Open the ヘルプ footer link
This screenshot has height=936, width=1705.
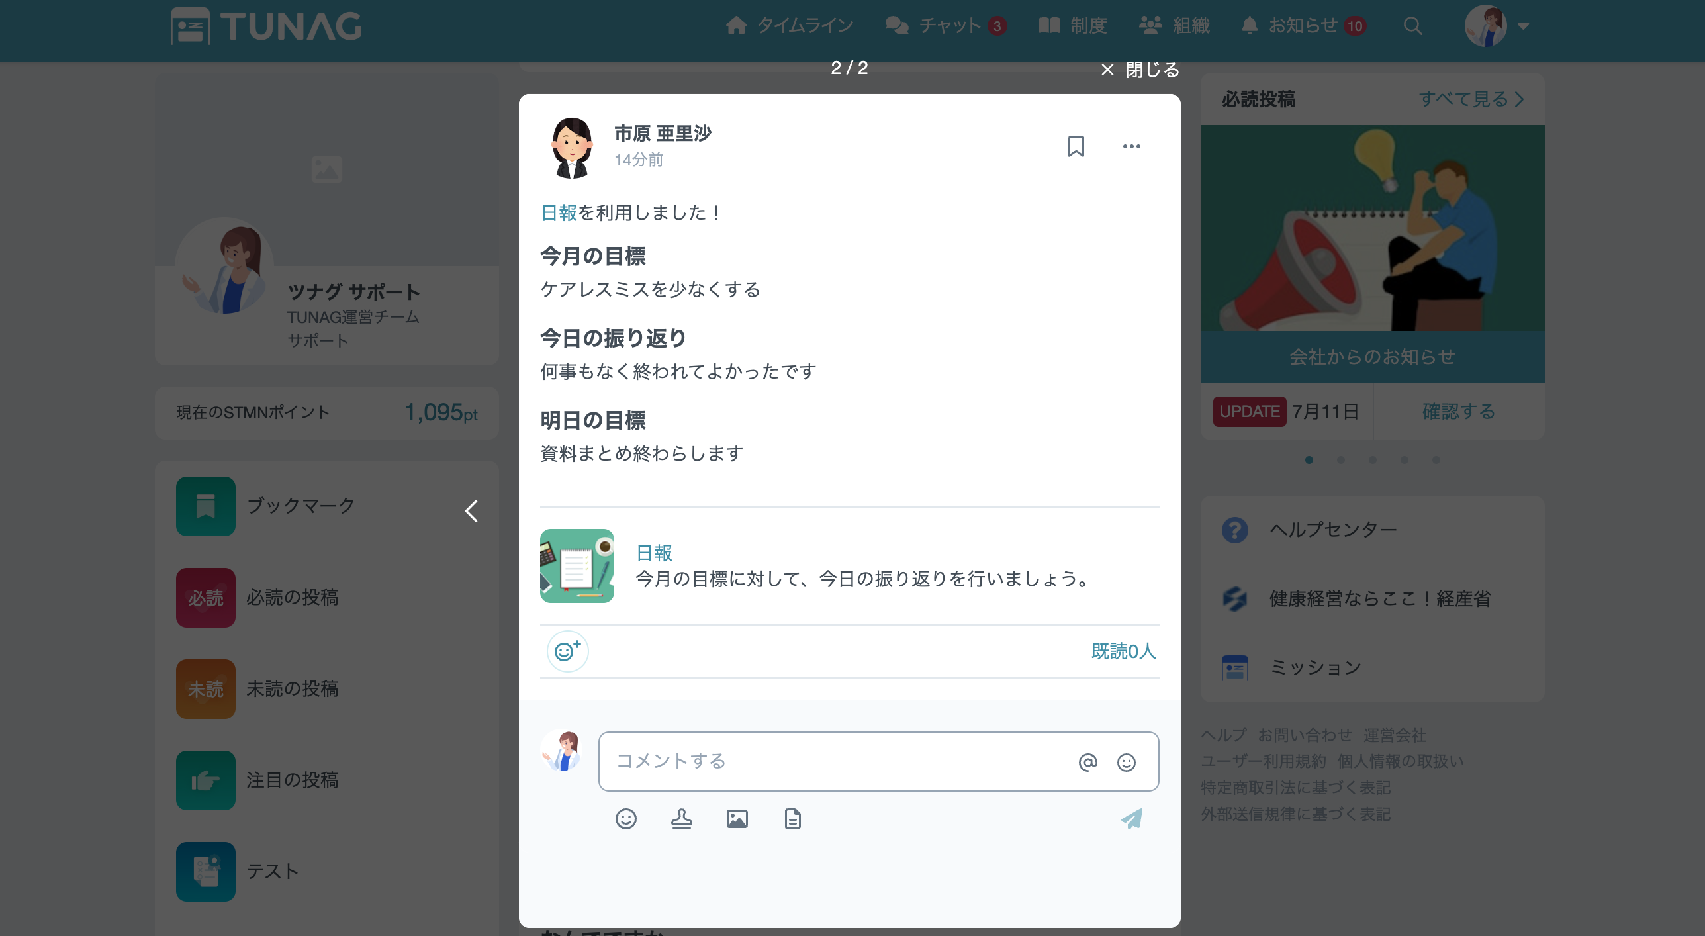tap(1224, 735)
